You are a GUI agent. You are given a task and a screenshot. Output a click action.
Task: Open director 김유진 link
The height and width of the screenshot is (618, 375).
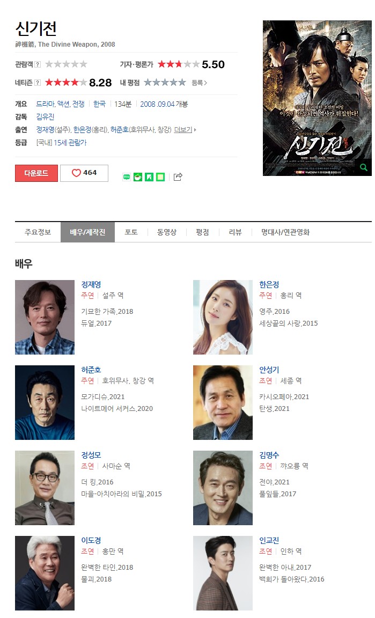(x=45, y=116)
